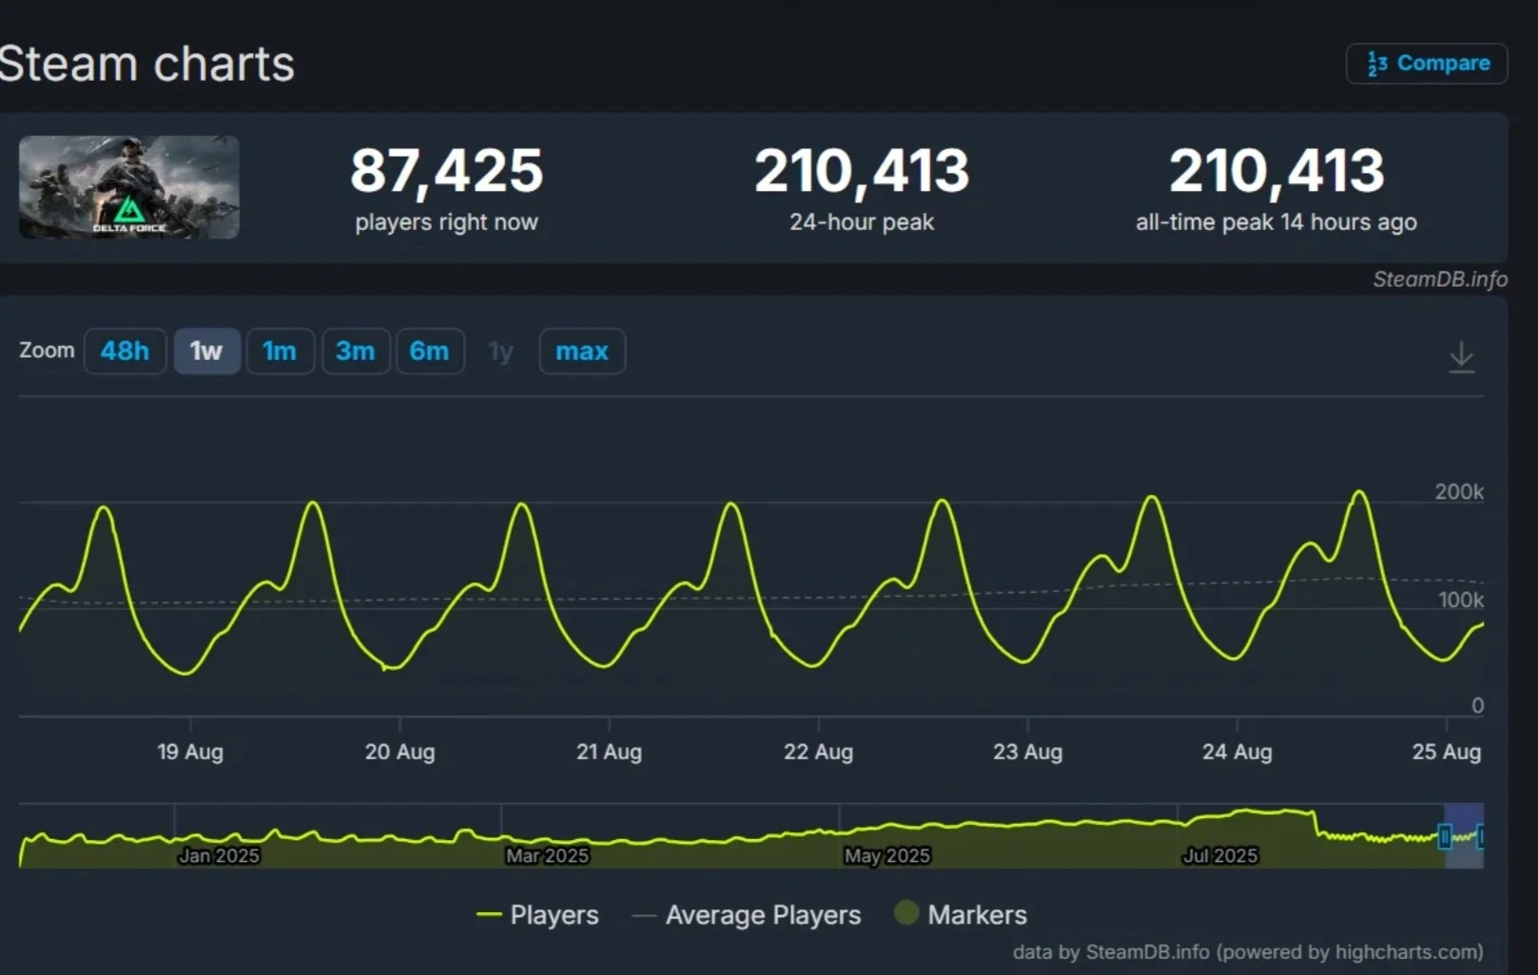Click the 22 Aug axis label

(x=818, y=752)
